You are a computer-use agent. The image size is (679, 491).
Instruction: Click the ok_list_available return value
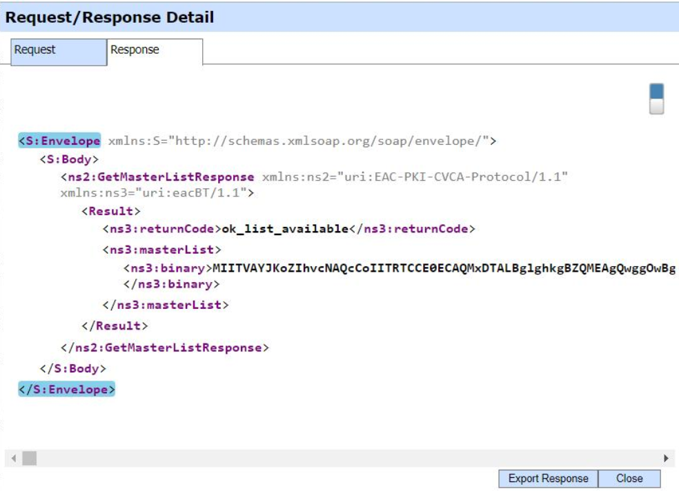pyautogui.click(x=284, y=229)
